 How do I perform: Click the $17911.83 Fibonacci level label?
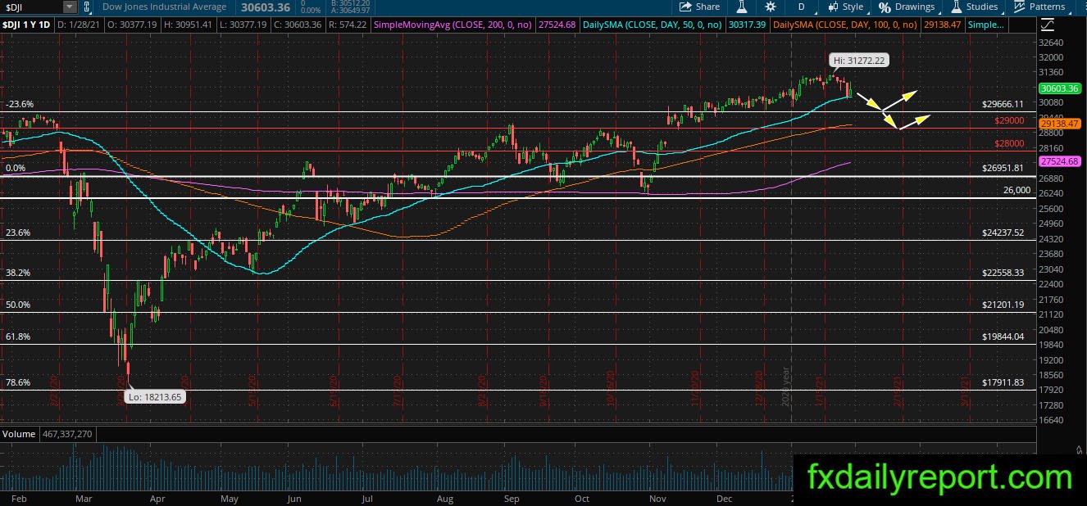coord(1003,382)
